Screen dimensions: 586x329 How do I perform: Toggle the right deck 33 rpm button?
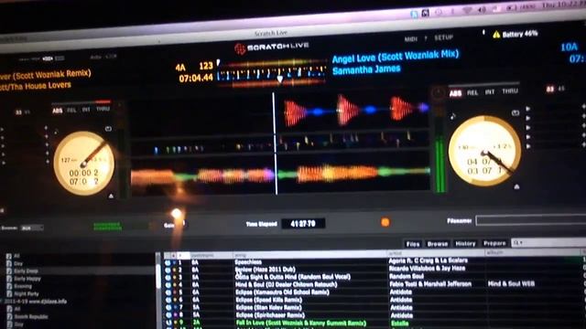point(550,90)
